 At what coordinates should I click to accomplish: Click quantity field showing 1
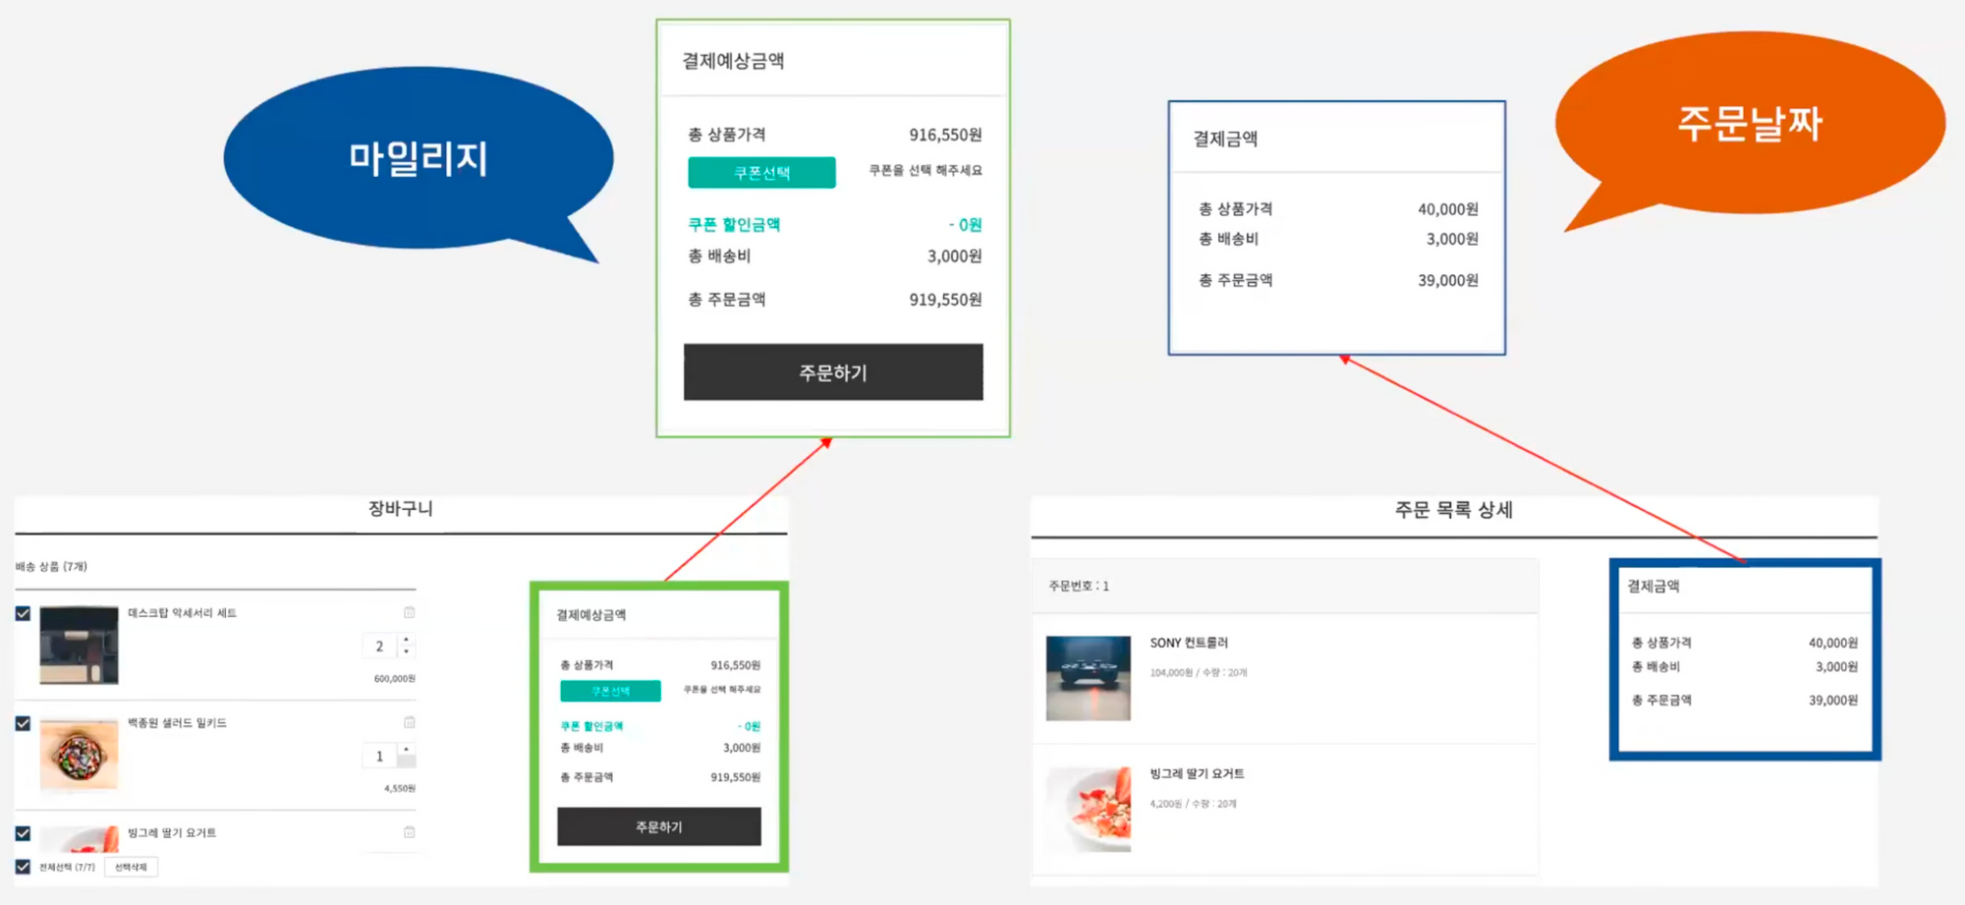pos(380,756)
